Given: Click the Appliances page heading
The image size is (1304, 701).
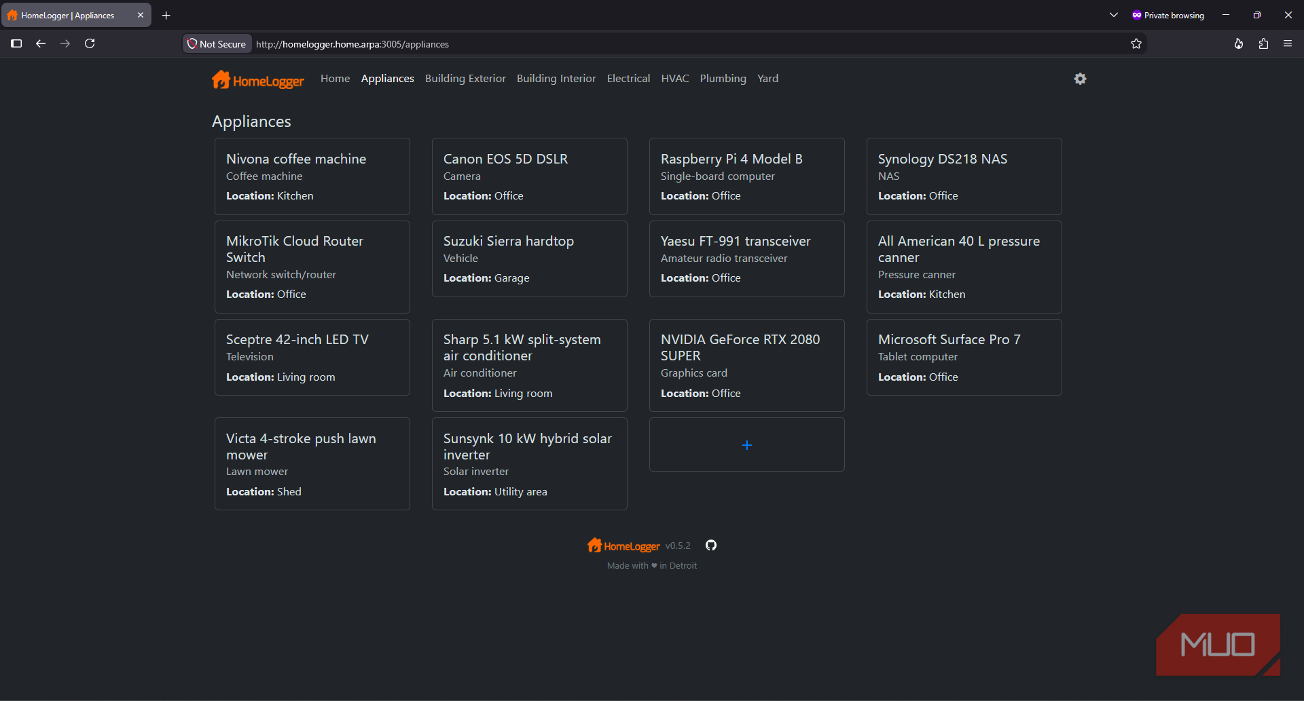Looking at the screenshot, I should coord(251,121).
